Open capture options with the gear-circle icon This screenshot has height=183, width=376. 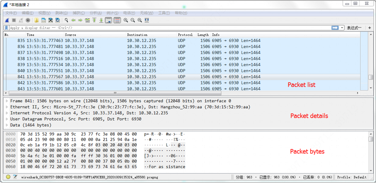28,20
